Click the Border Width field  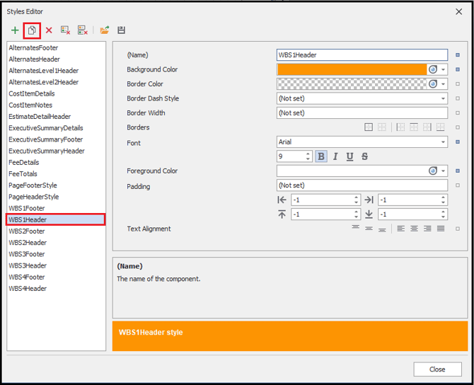tap(362, 113)
